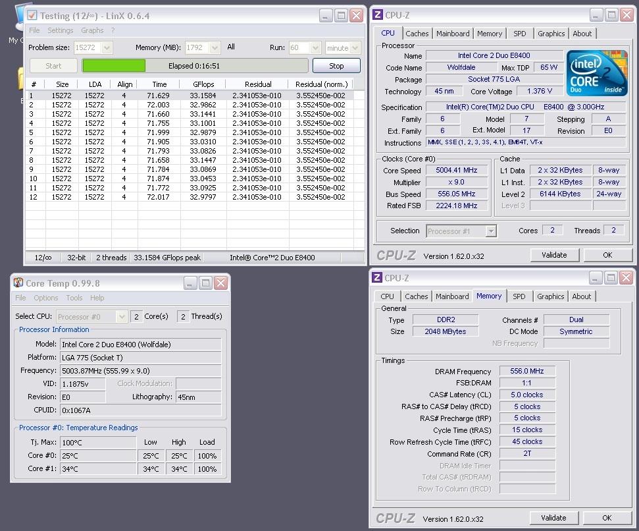Screen dimensions: 639x531
Task: Open the Memory (MiB) dropdown in LinX
Action: point(215,47)
